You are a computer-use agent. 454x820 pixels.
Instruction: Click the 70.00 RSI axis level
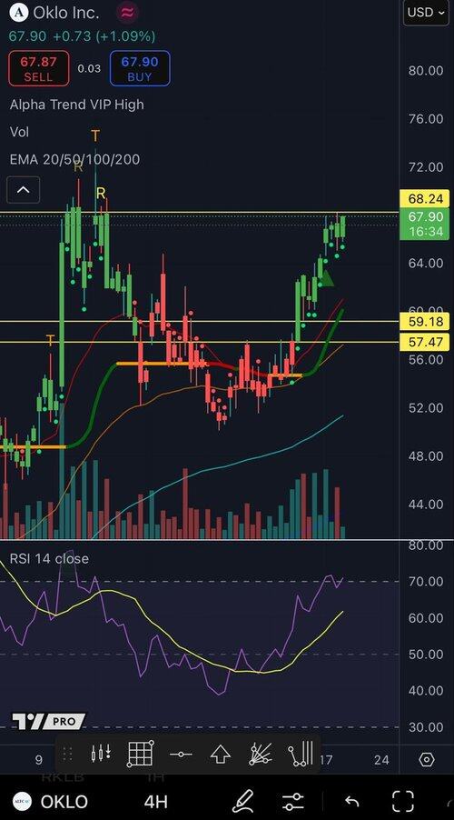click(425, 582)
